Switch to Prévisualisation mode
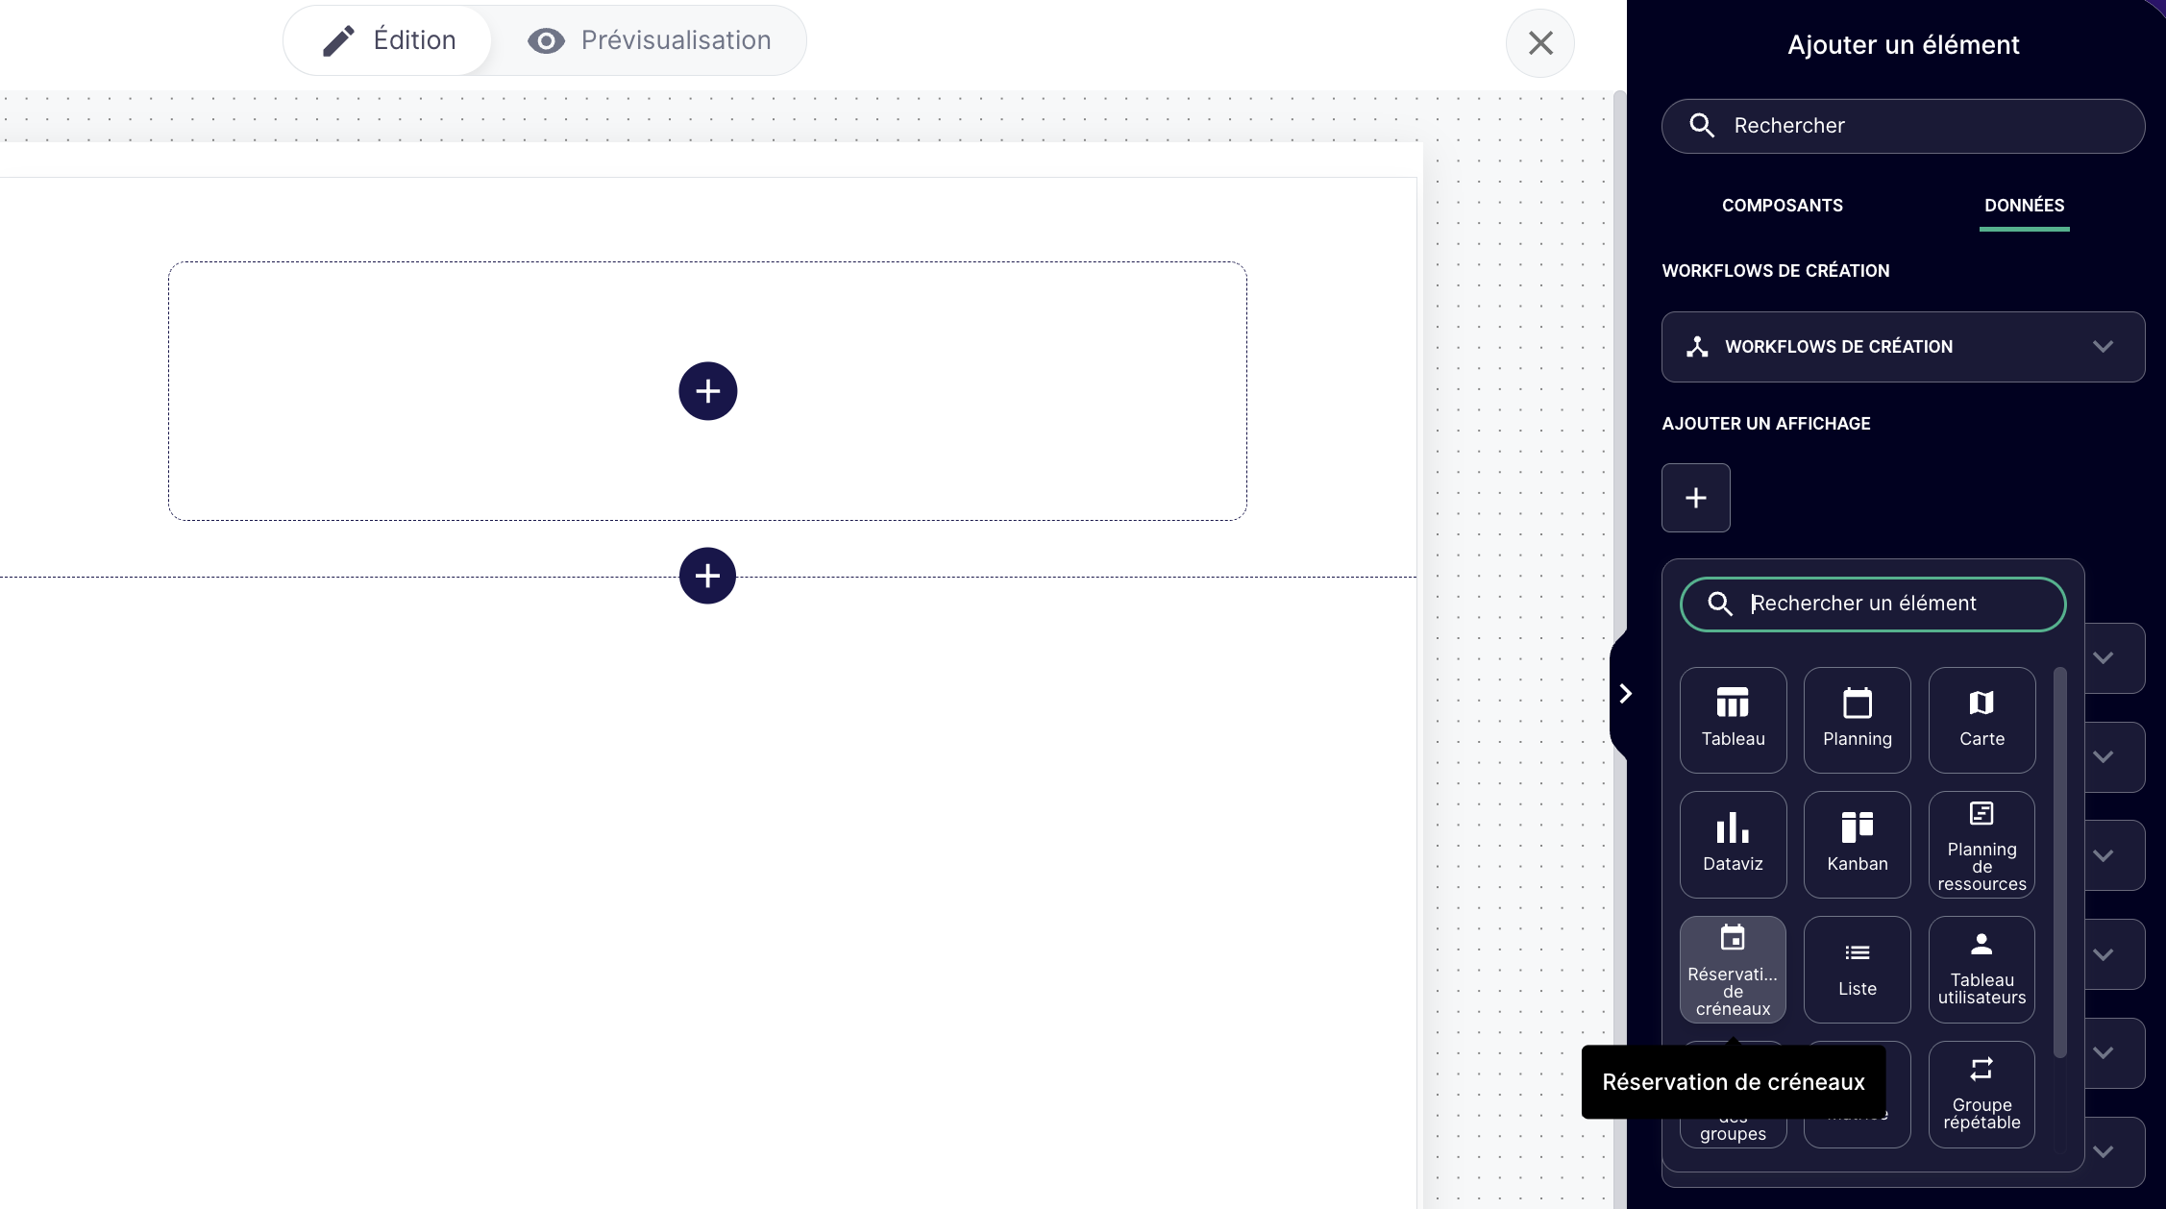2166x1209 pixels. 650,40
